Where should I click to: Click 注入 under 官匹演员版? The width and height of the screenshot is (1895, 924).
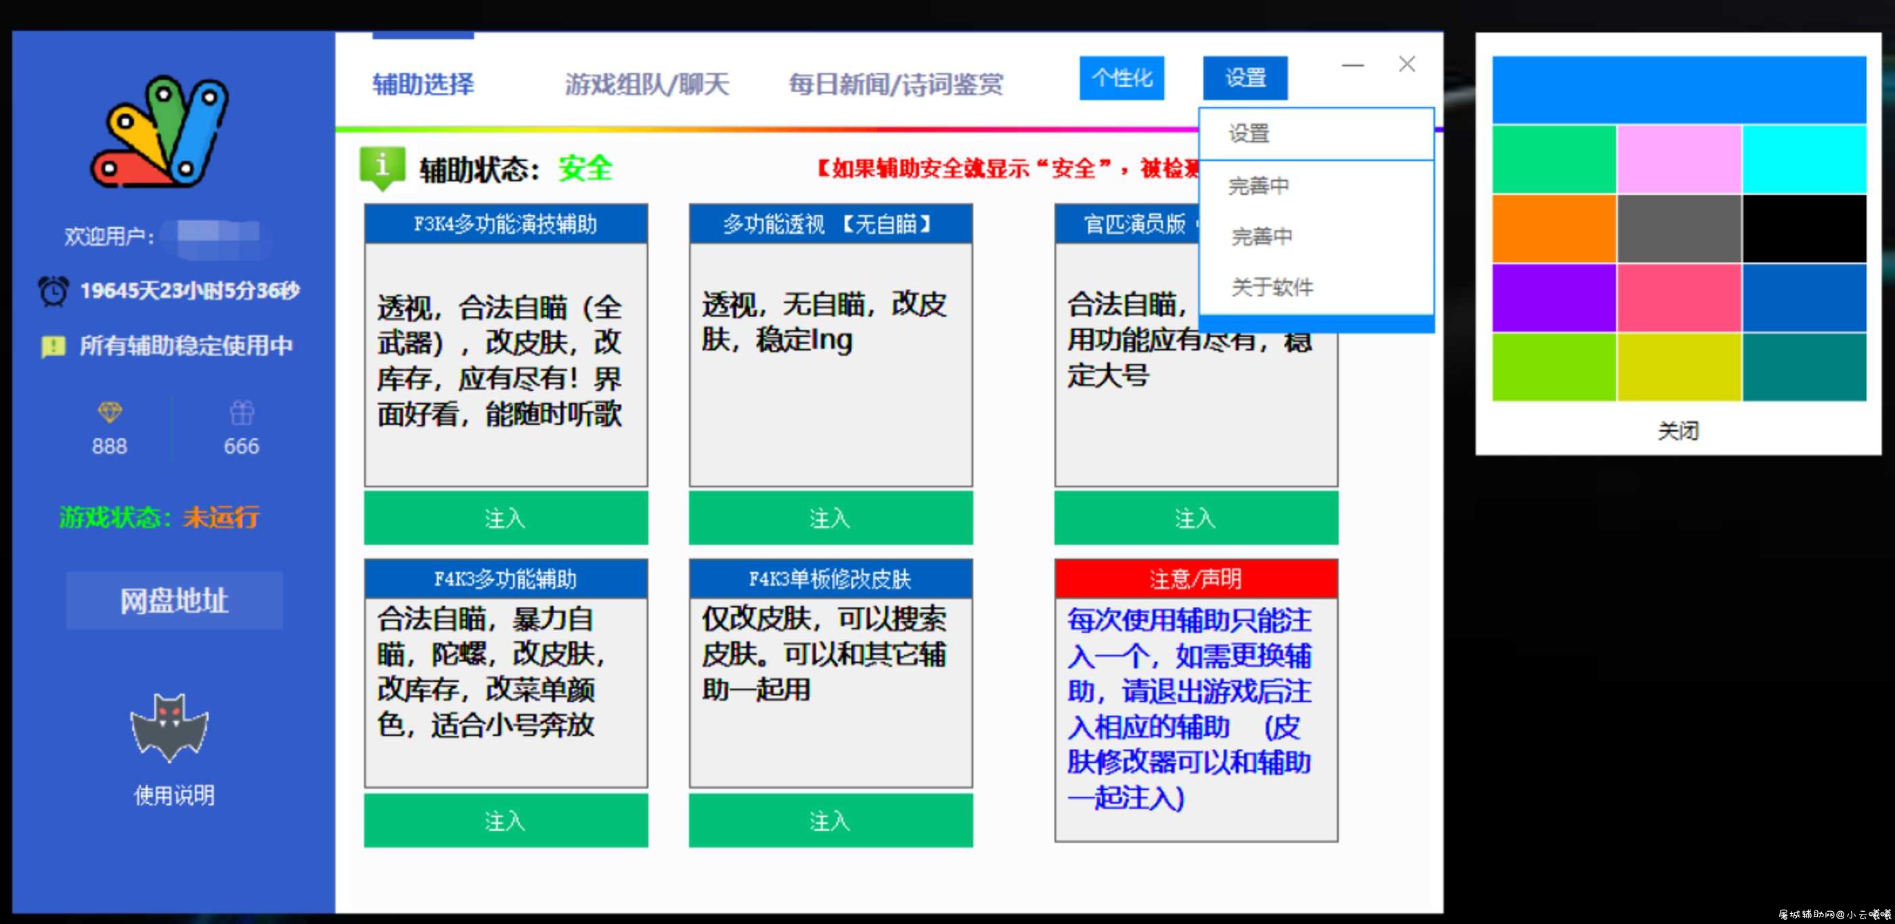(x=1196, y=518)
